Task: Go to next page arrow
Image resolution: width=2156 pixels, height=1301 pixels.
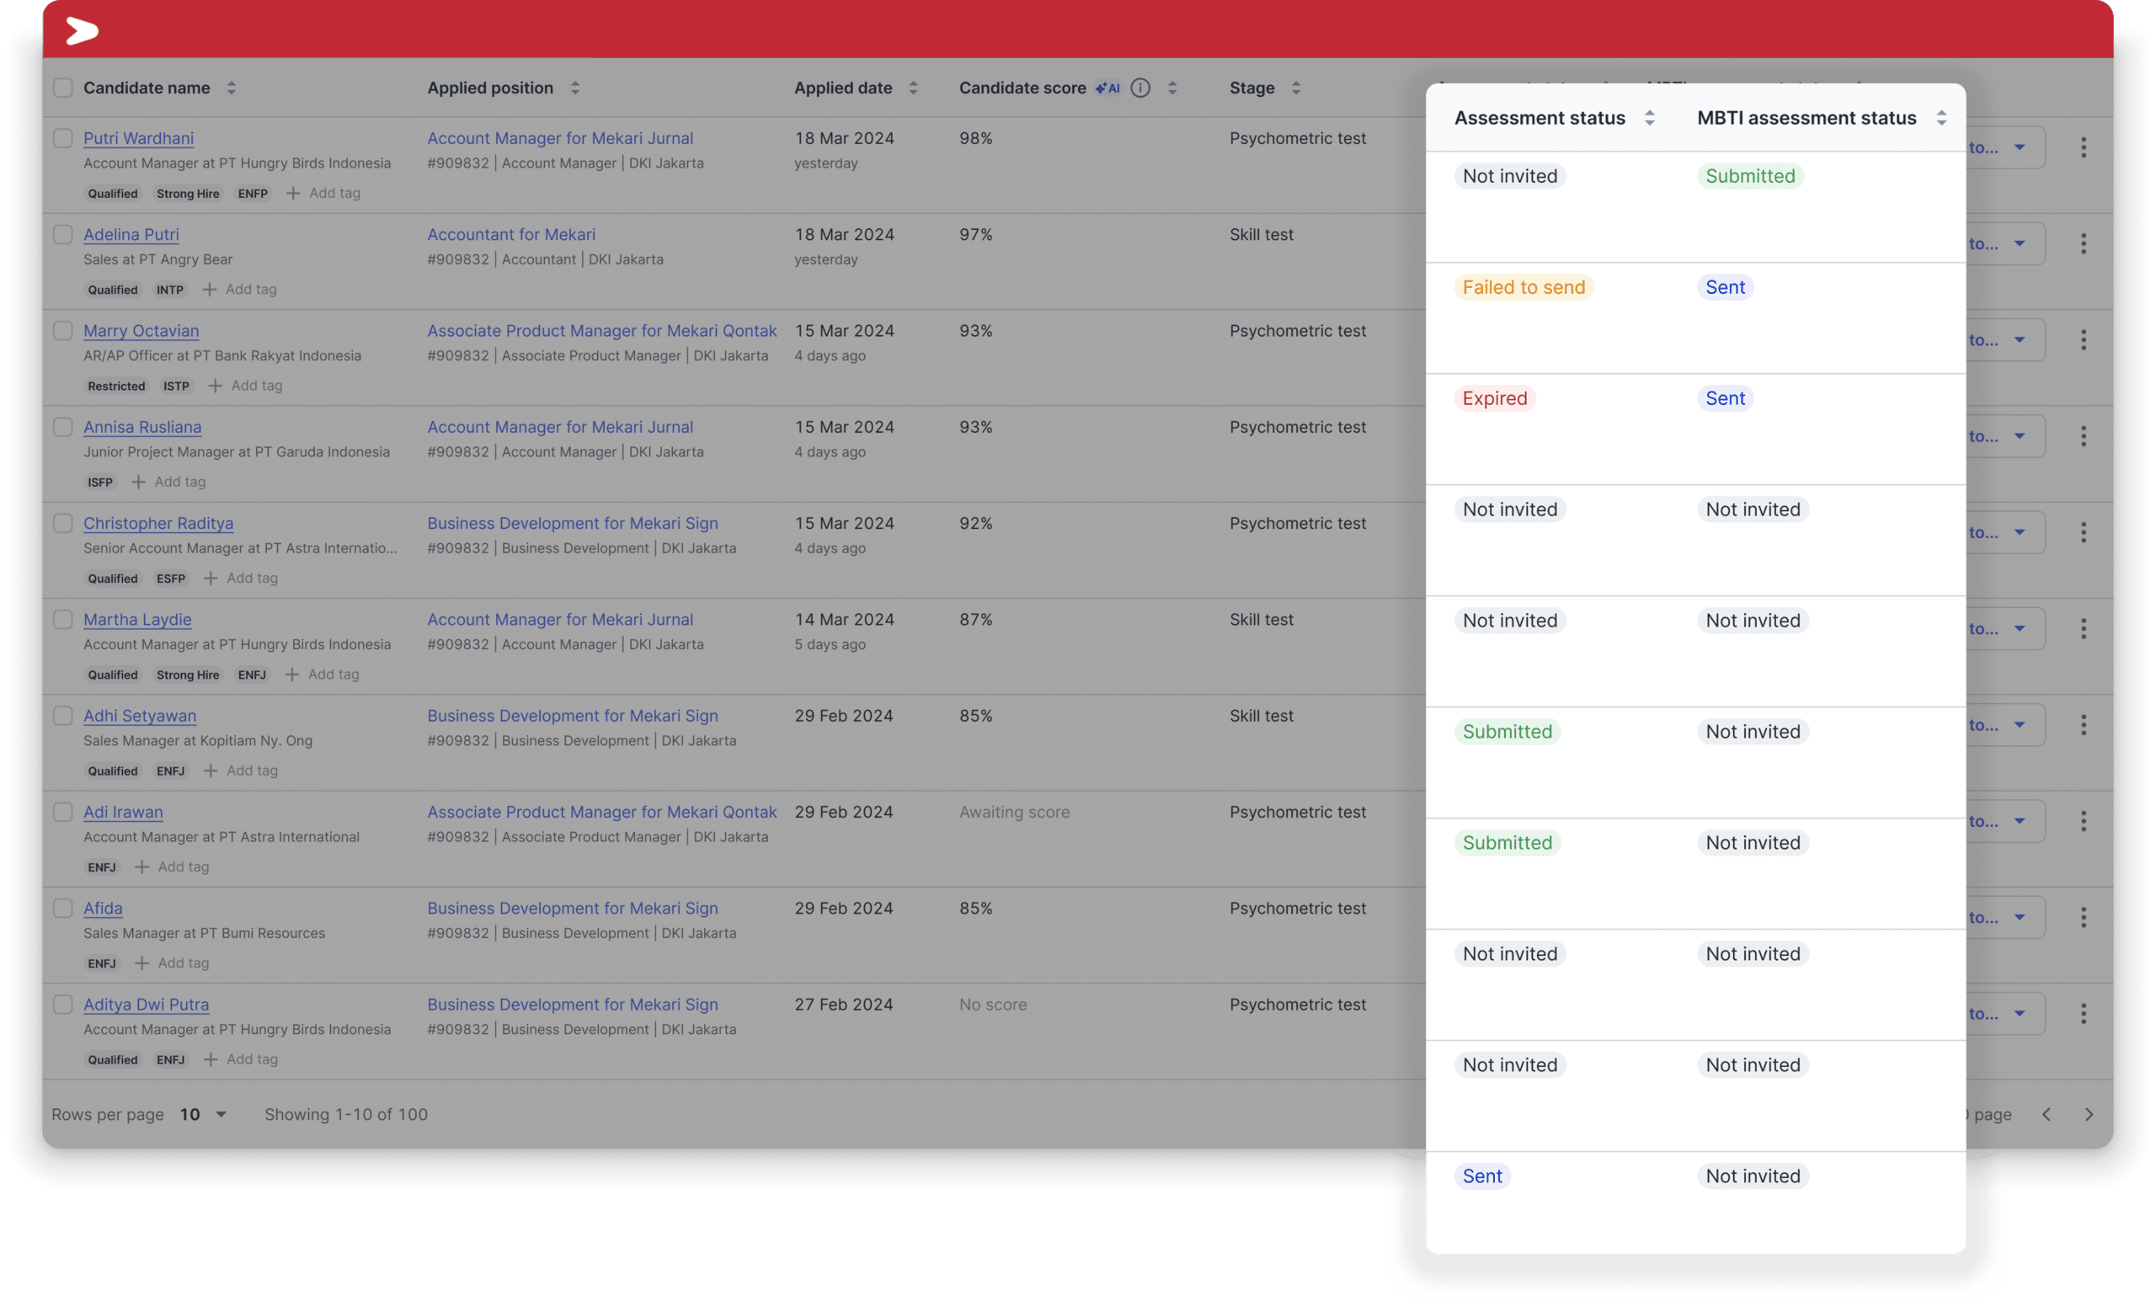Action: [2089, 1114]
